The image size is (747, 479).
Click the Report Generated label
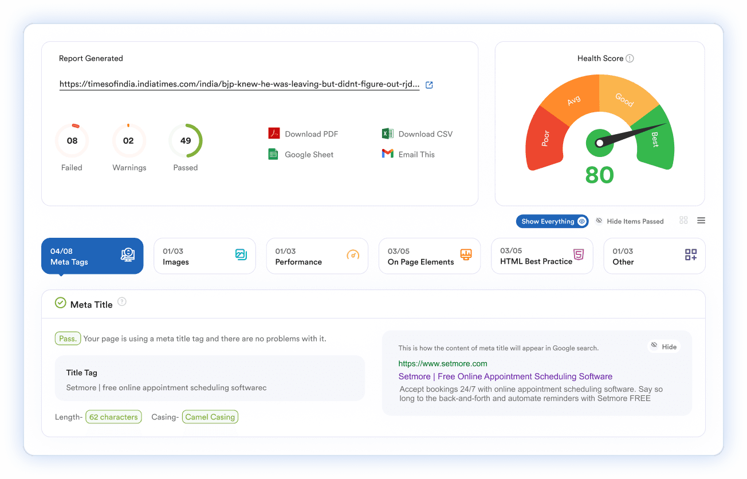[91, 58]
